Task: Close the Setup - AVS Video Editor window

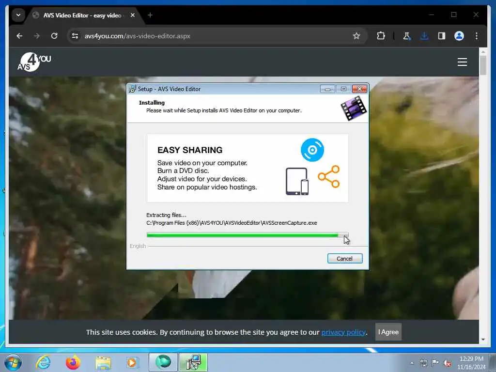Action: coord(359,89)
